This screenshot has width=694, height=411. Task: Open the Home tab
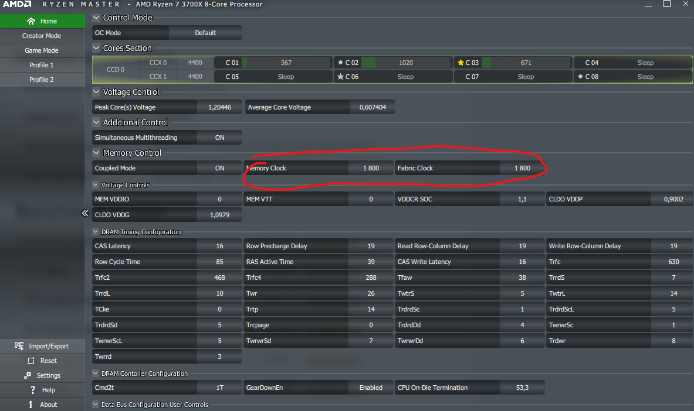[x=42, y=21]
